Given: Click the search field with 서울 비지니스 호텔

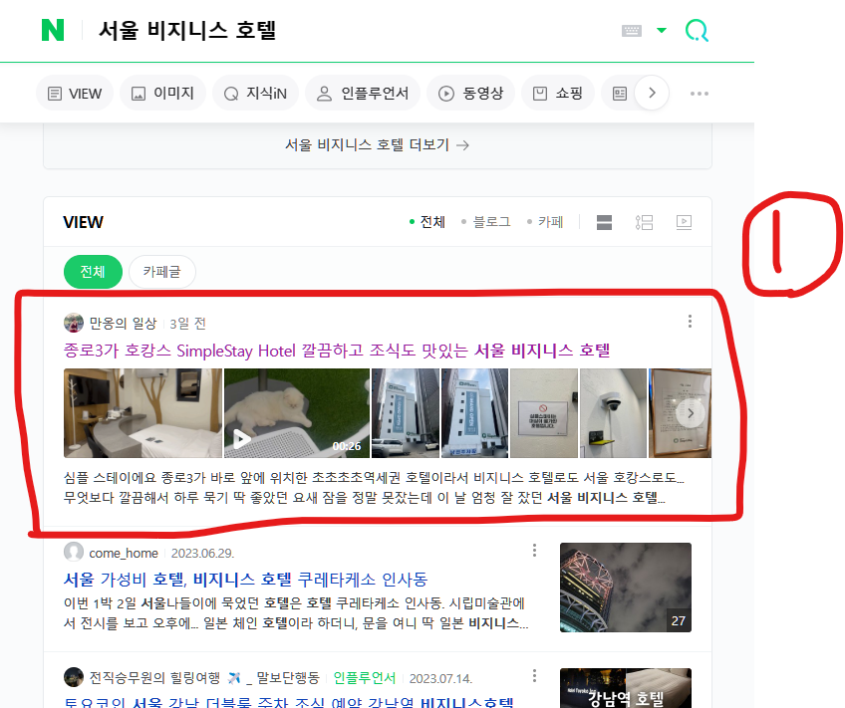Looking at the screenshot, I should point(187,30).
